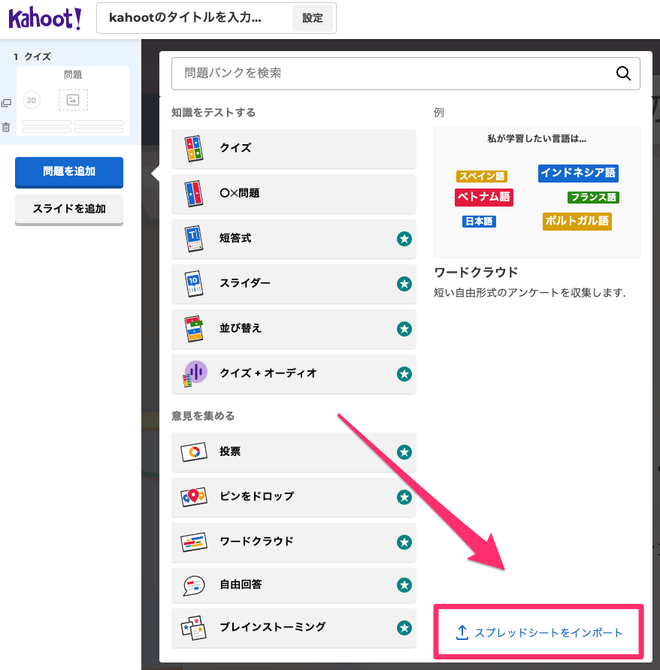Viewport: 660px width, 670px height.
Task: Click the Kahoot! logo
Action: [44, 18]
